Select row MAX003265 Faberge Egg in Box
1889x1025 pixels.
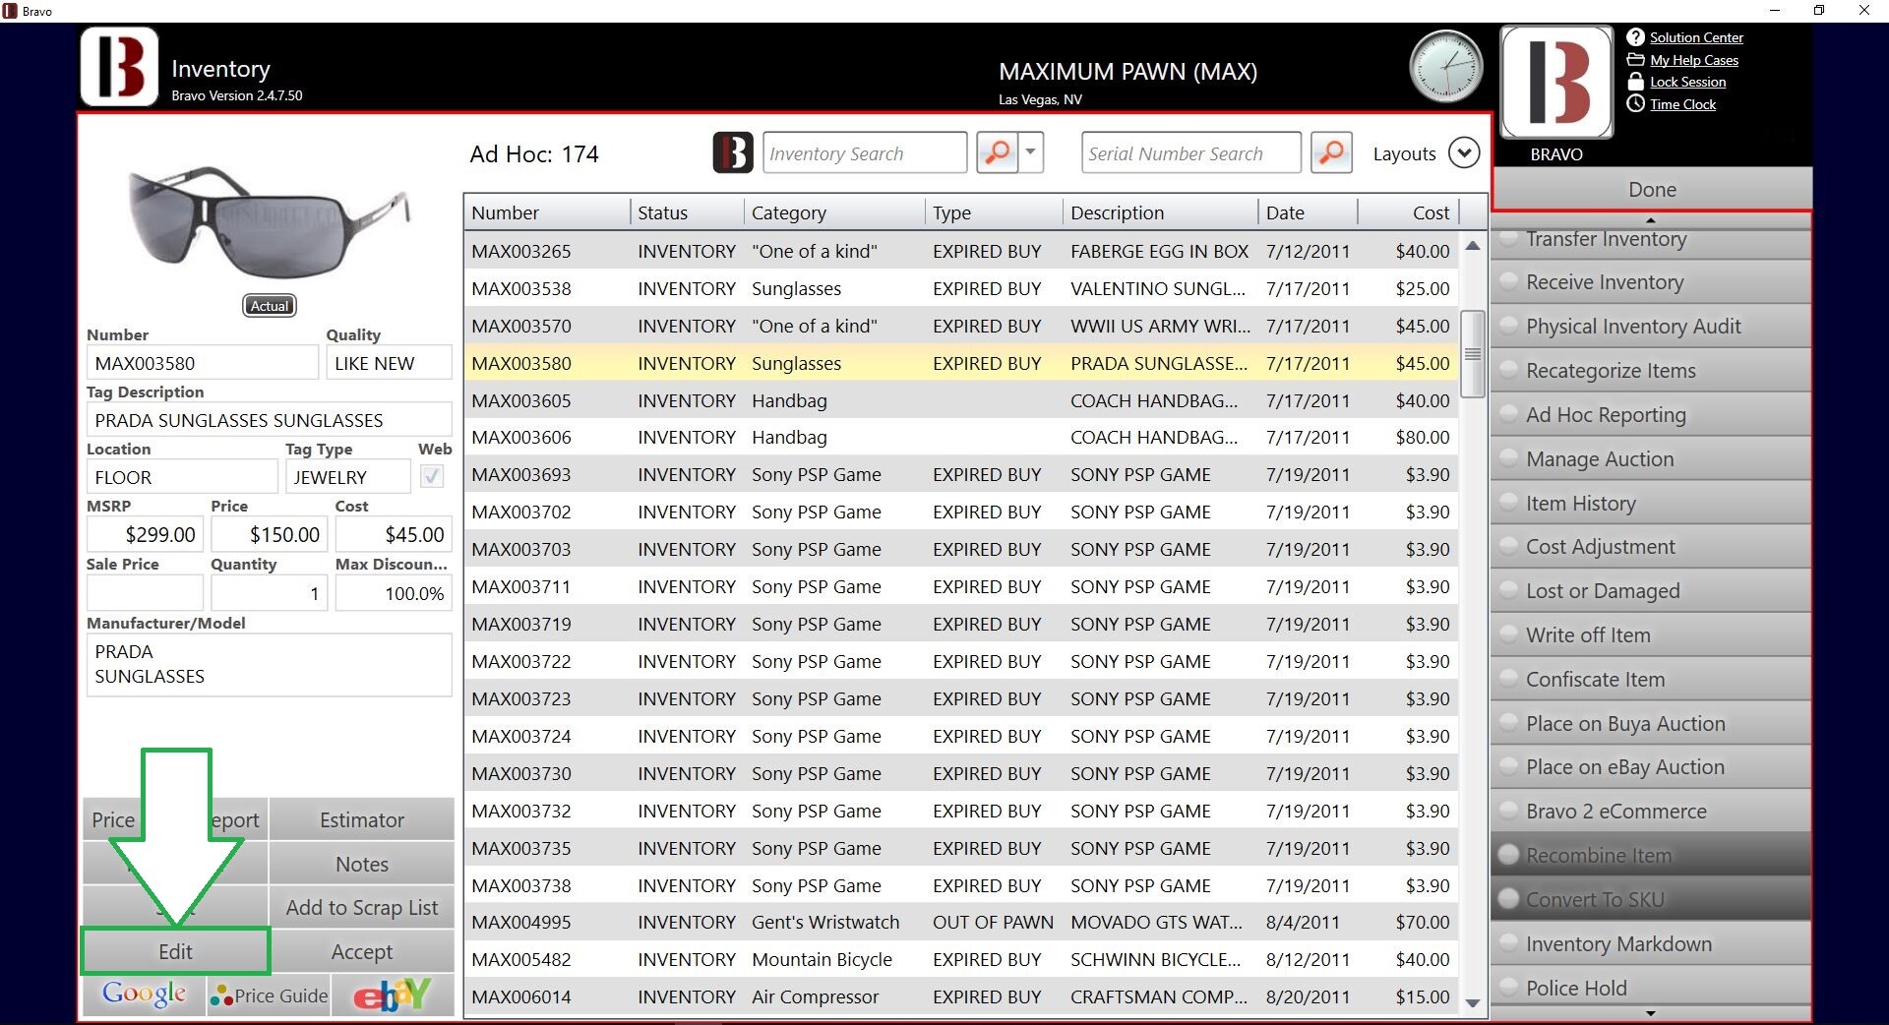(961, 251)
